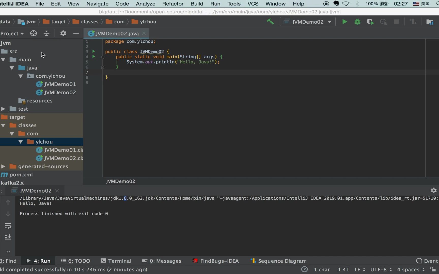Click the stop process square icon
Viewport: 439px width, 274px height.
click(396, 22)
